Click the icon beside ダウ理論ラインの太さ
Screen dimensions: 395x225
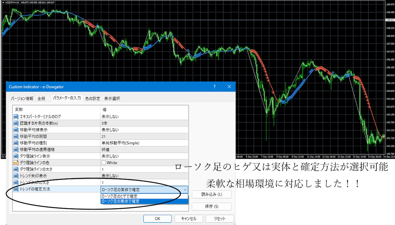point(16,169)
